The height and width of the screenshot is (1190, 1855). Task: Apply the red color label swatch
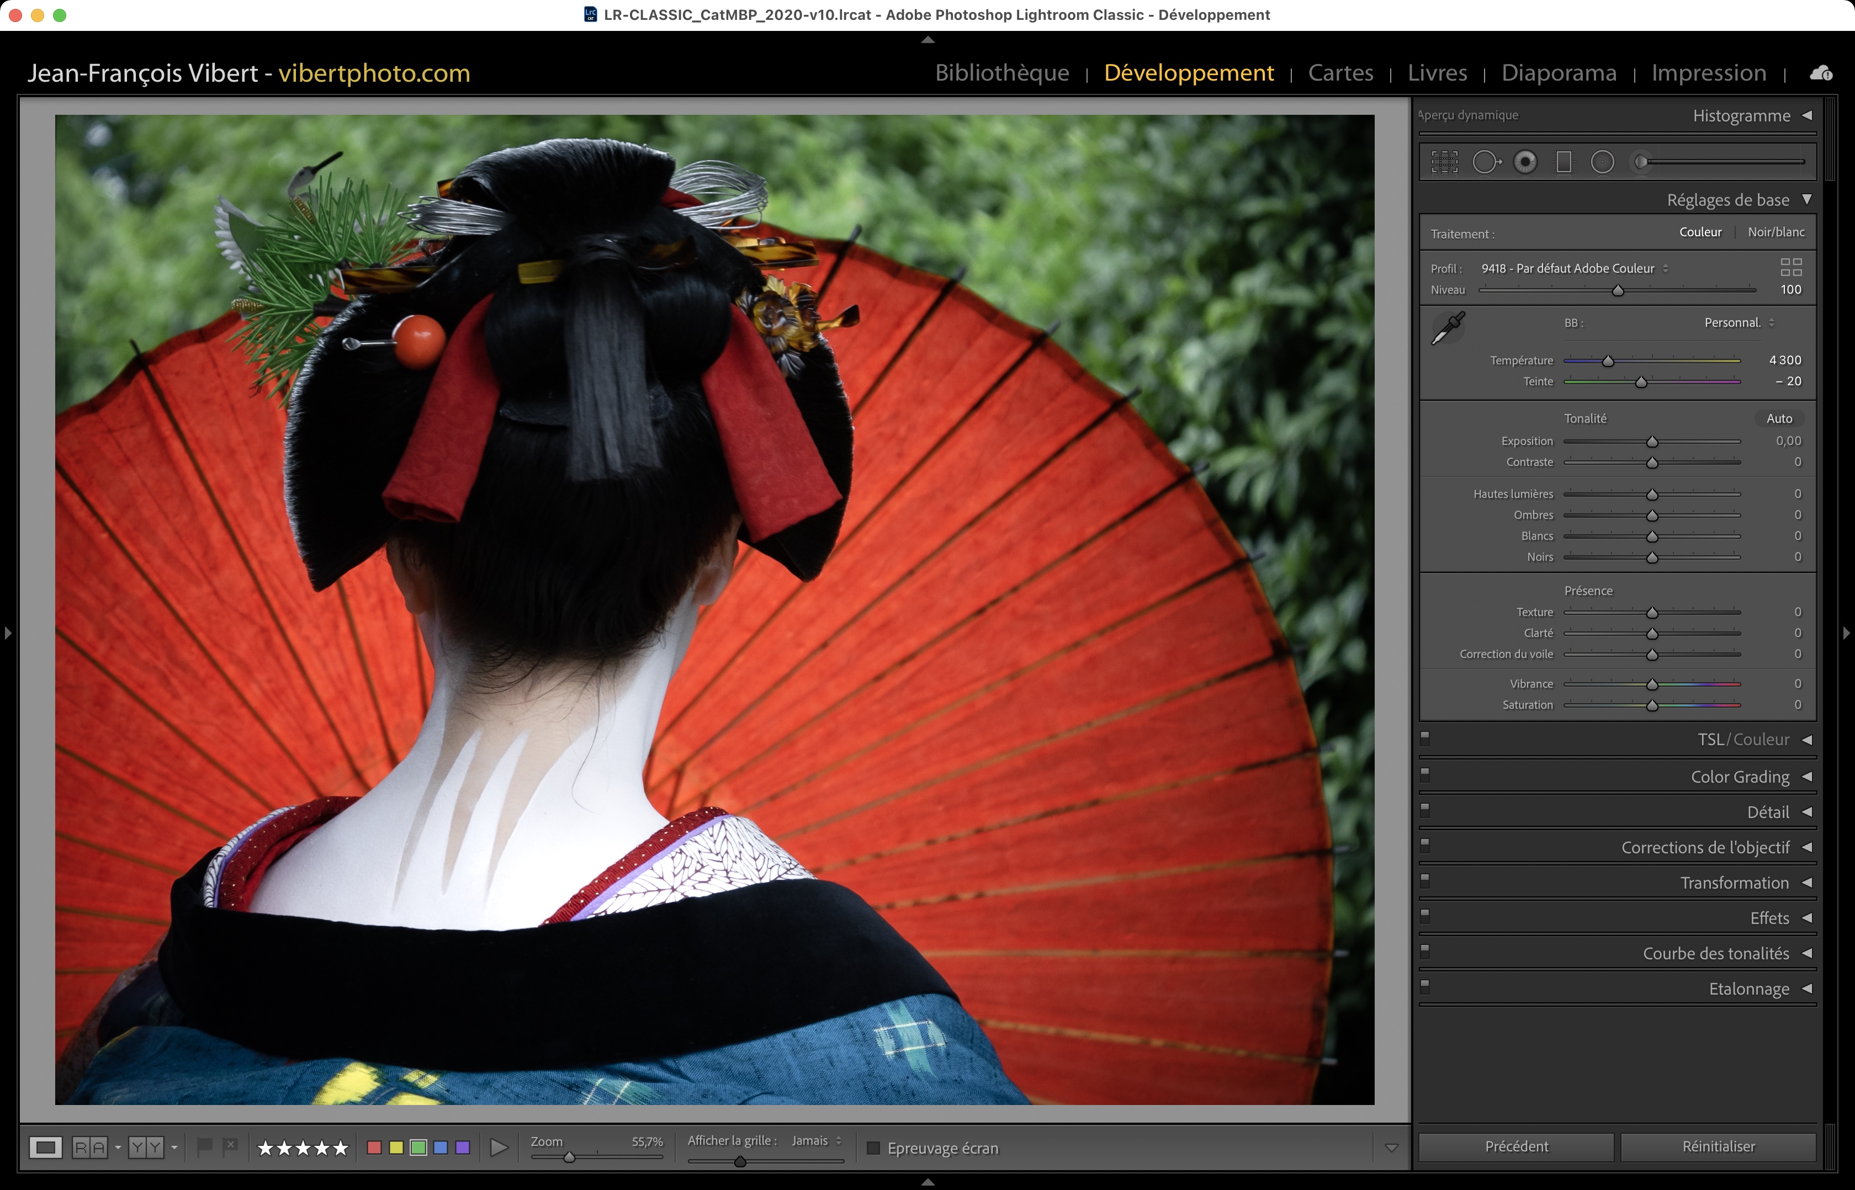[x=374, y=1147]
